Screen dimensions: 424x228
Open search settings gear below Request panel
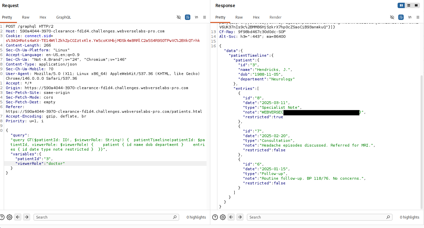(9, 217)
